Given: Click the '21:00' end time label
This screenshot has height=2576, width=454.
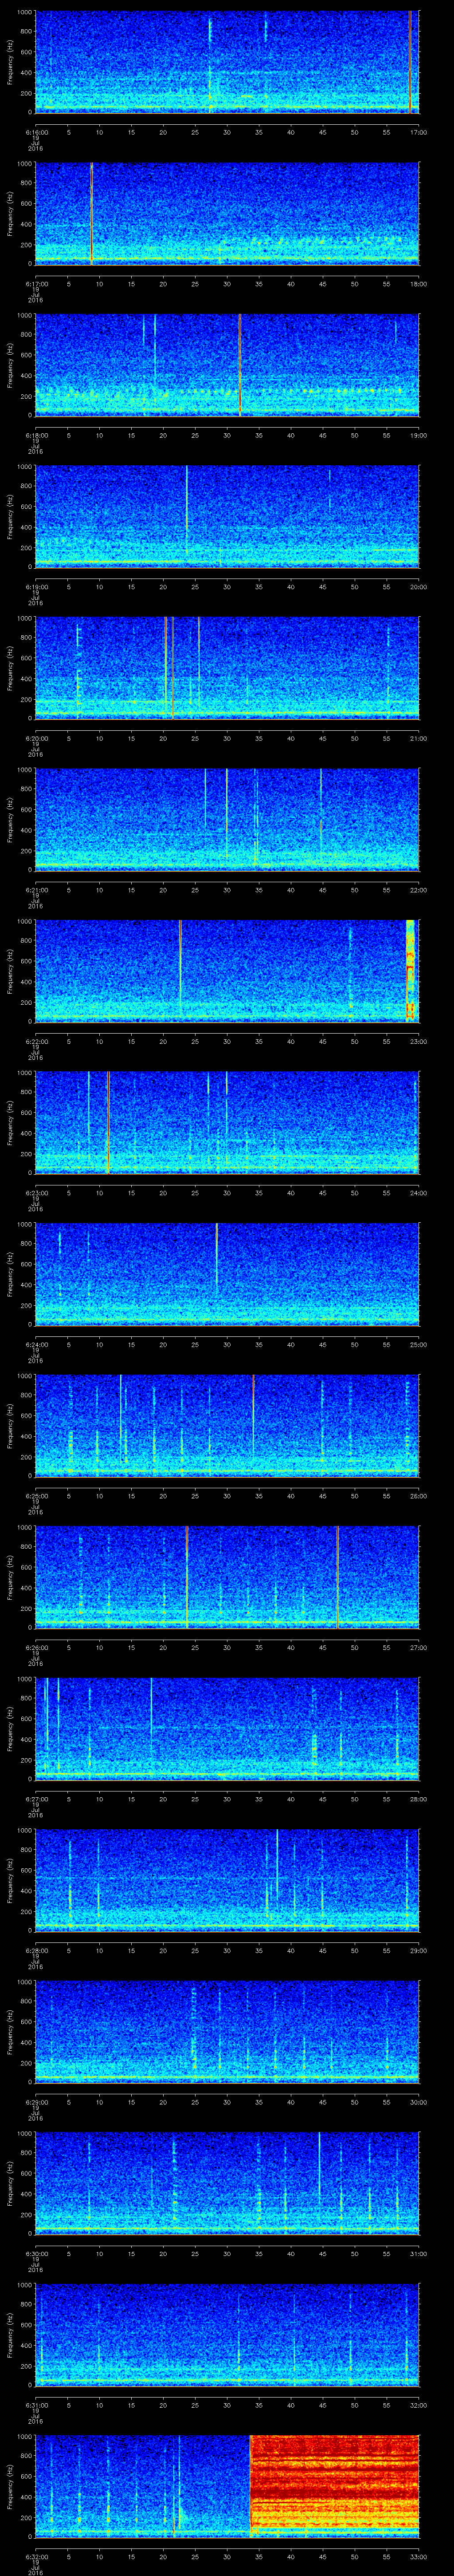Looking at the screenshot, I should (418, 738).
